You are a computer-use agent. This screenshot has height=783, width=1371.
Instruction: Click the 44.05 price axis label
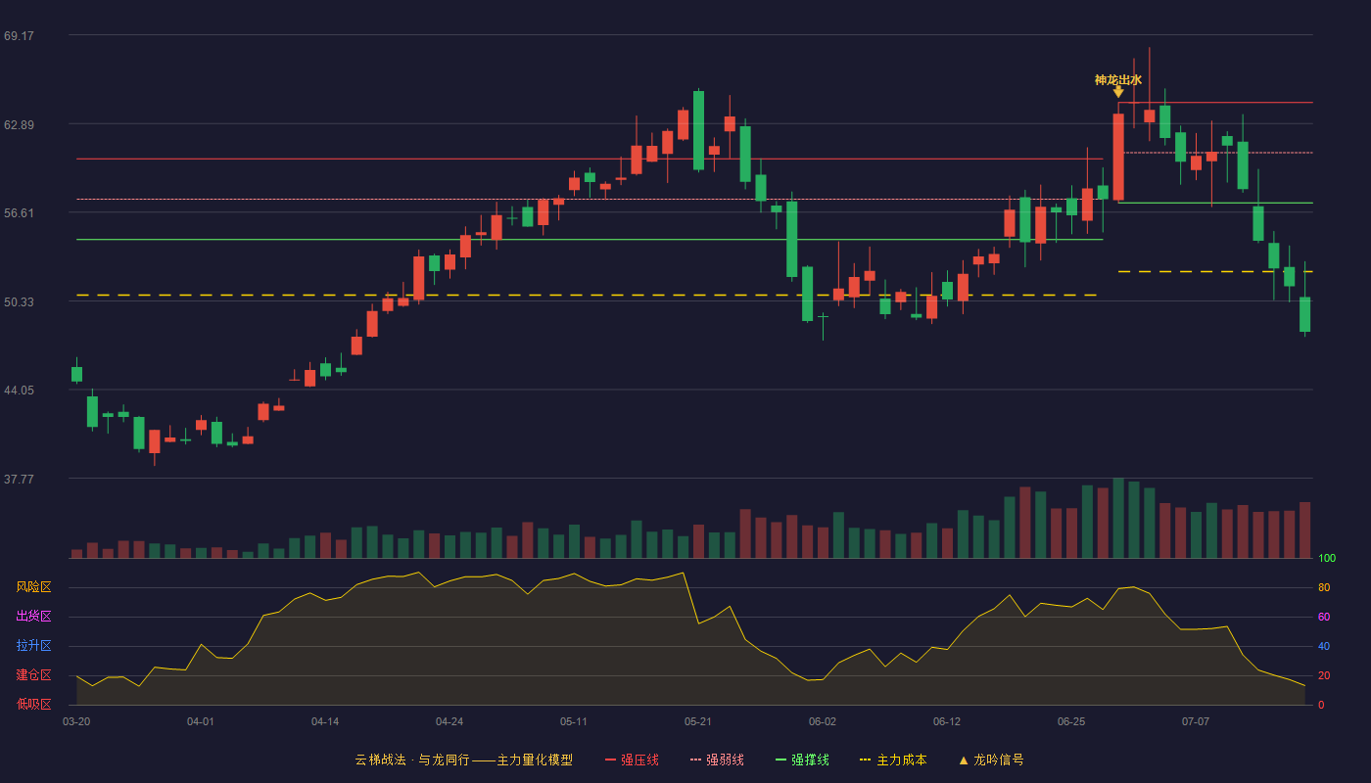point(19,391)
